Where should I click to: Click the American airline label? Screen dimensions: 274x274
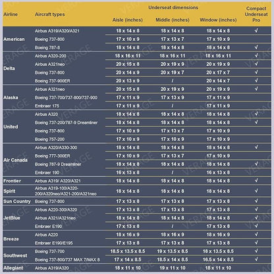click(x=14, y=40)
